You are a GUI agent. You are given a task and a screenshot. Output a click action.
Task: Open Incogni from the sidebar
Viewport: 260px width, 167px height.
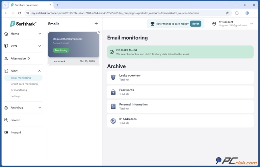15,132
